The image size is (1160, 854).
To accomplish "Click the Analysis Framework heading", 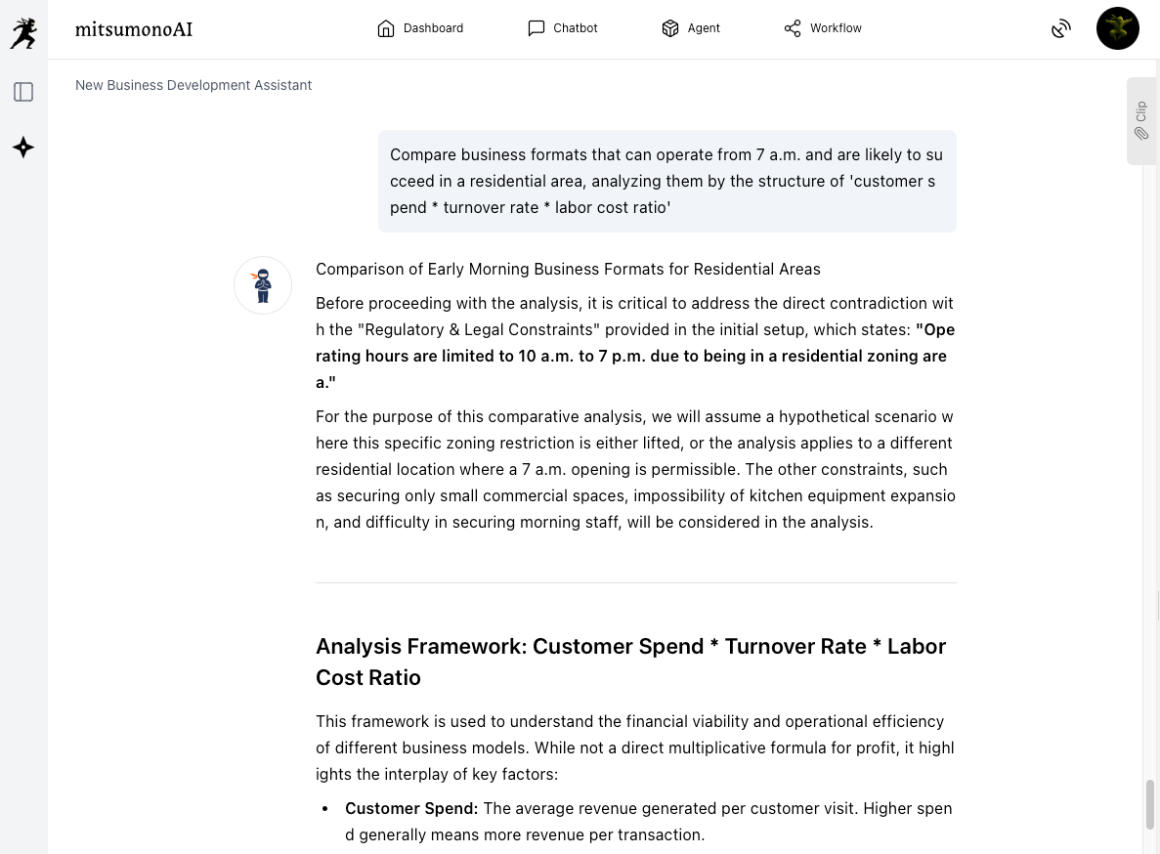I will point(630,662).
